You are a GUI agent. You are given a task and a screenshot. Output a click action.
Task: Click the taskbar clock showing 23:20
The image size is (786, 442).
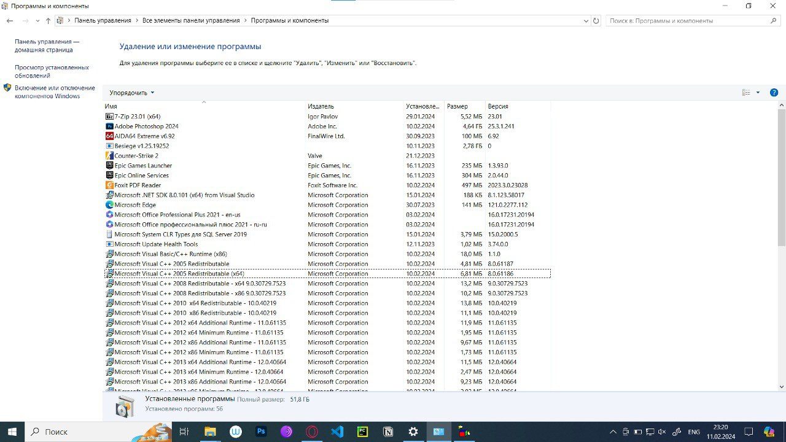click(x=721, y=432)
